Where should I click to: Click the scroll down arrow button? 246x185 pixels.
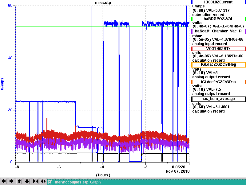27,181
